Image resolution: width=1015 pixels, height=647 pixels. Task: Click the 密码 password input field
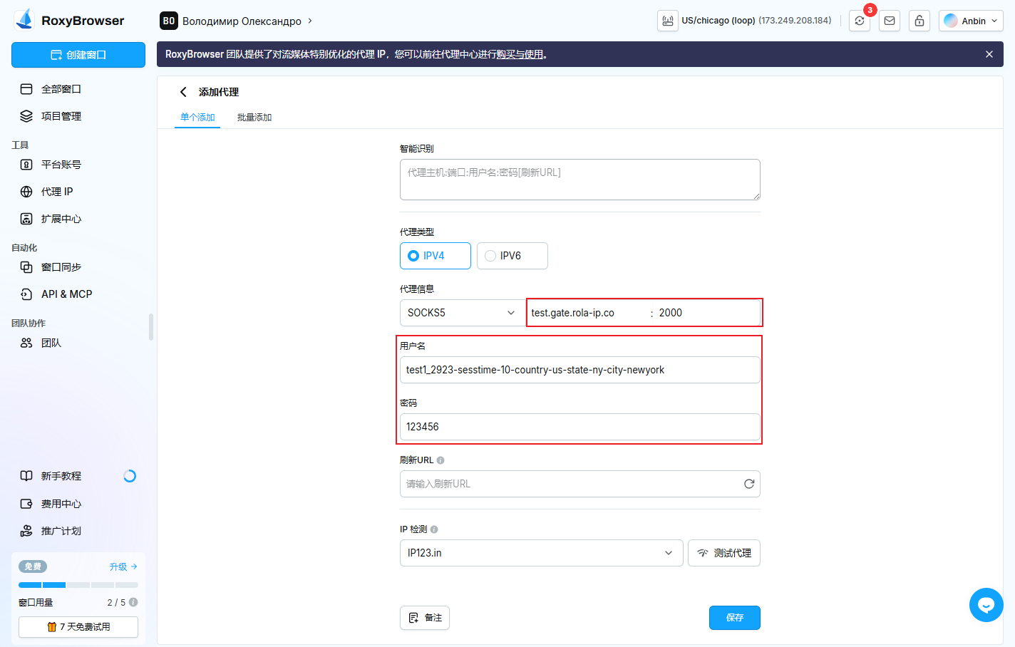point(579,428)
